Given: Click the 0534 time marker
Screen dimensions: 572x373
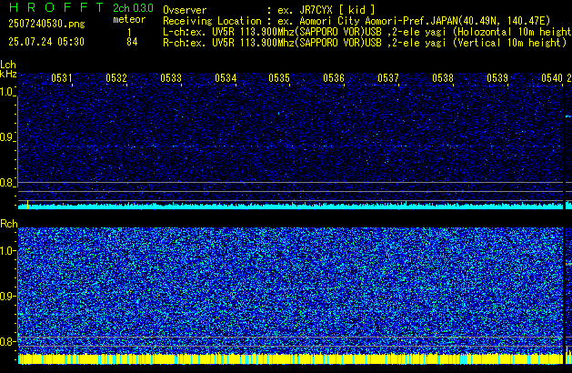Looking at the screenshot, I should pos(226,78).
